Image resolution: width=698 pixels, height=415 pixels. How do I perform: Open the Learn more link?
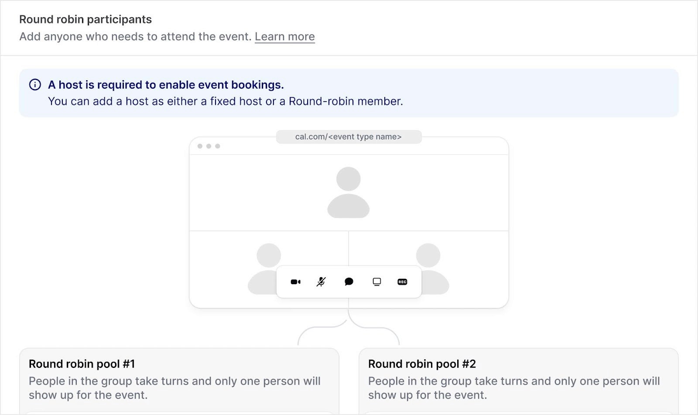[x=284, y=36]
